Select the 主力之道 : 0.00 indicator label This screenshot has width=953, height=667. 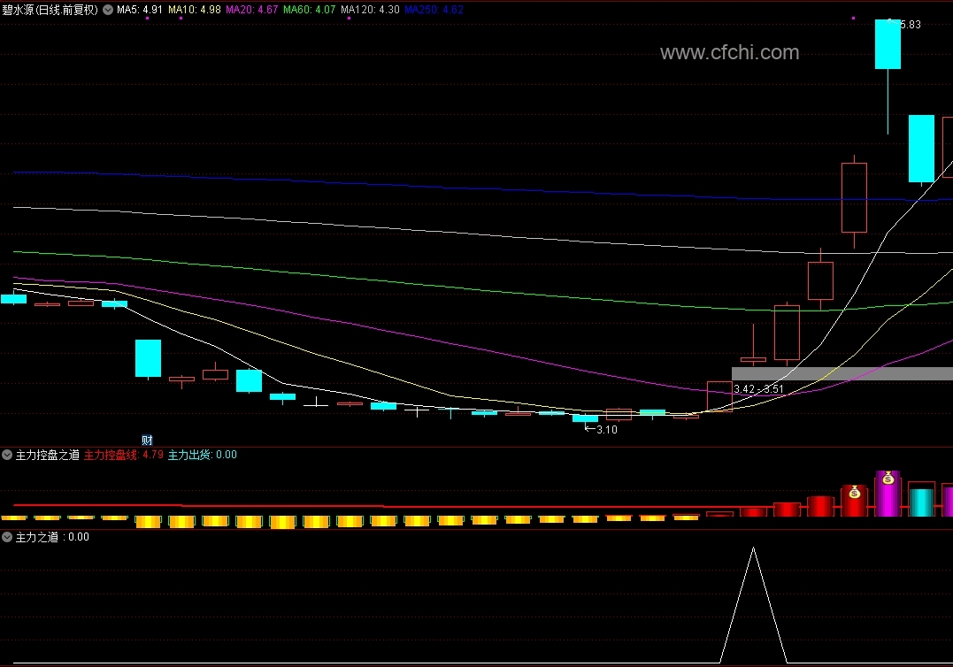52,537
